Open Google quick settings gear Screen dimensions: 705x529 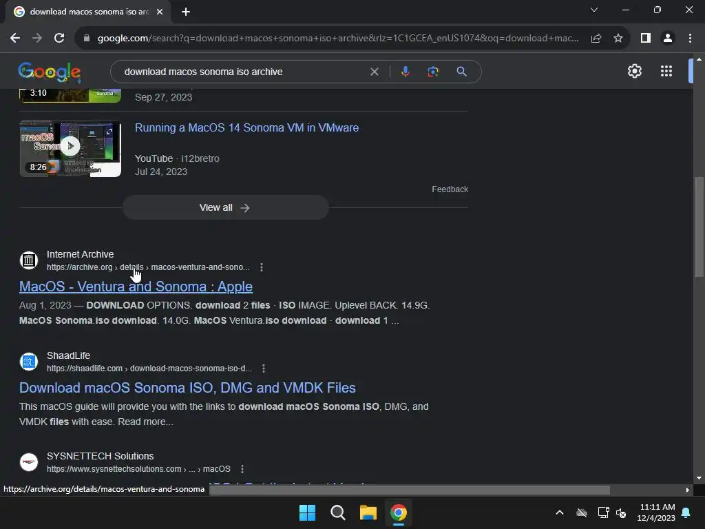coord(634,71)
